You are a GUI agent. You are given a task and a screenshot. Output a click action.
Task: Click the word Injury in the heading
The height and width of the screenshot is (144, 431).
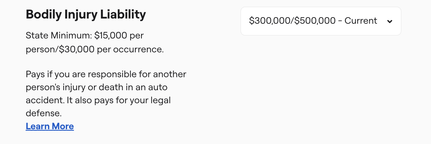click(x=80, y=14)
